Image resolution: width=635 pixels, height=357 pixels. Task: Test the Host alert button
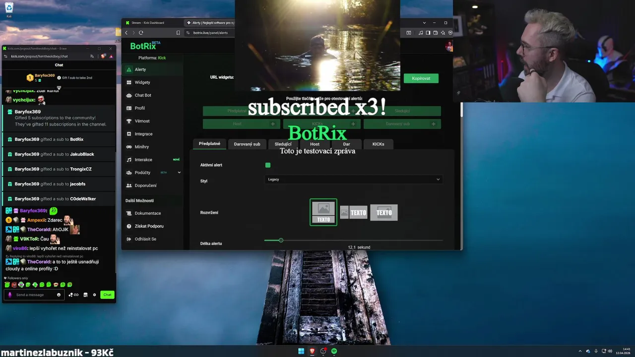237,124
